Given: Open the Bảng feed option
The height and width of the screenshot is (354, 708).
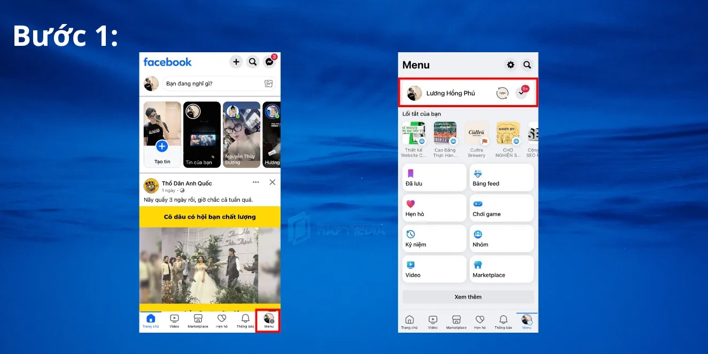Looking at the screenshot, I should 501,177.
